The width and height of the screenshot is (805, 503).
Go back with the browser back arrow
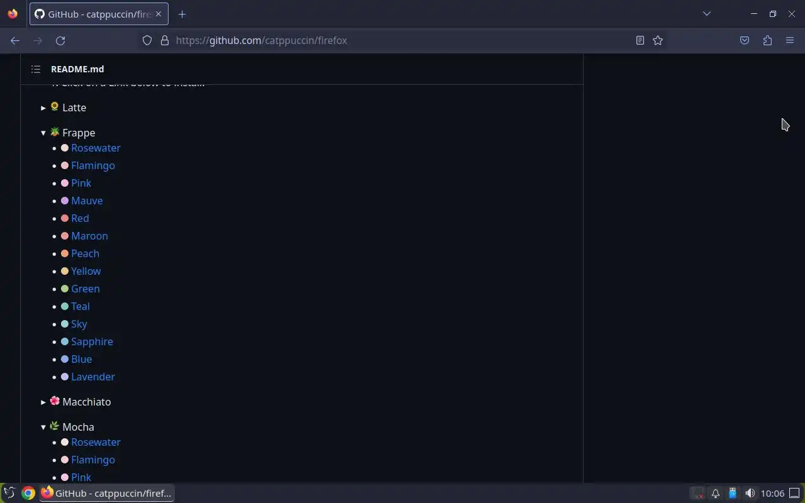[15, 40]
